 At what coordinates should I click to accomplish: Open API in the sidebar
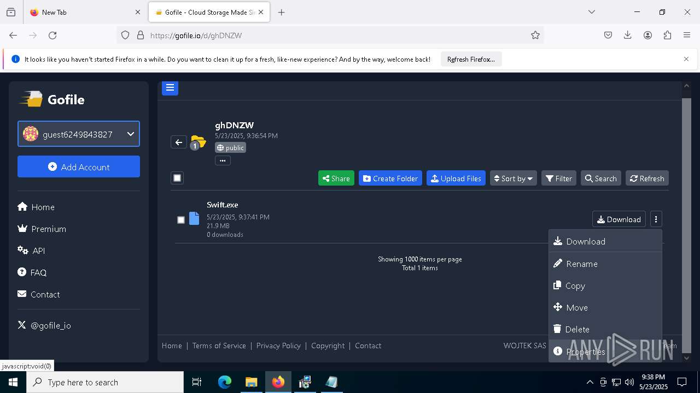tap(31, 251)
